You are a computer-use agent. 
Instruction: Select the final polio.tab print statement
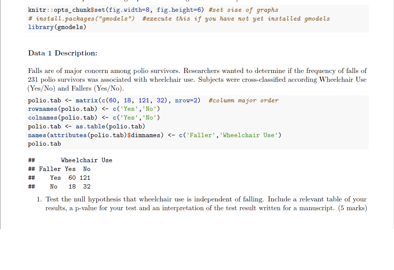45,144
